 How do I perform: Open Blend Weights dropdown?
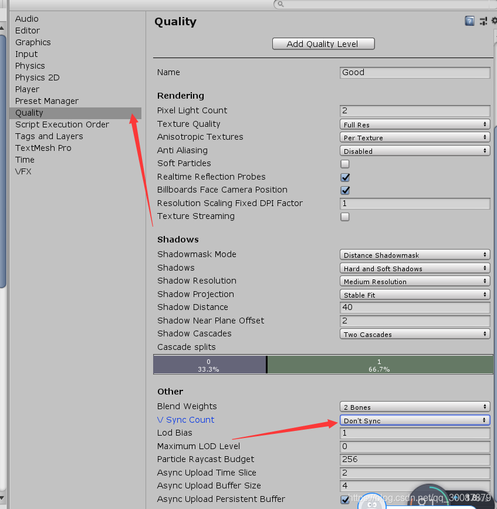415,407
